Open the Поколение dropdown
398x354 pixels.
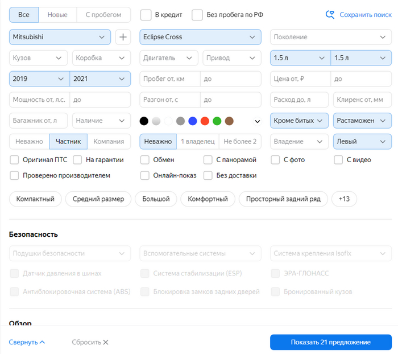330,37
